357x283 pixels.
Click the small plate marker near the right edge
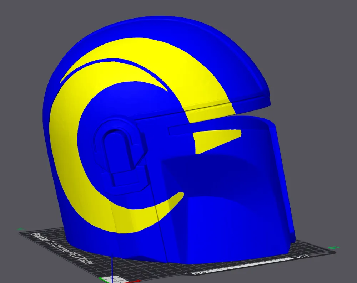(303, 255)
